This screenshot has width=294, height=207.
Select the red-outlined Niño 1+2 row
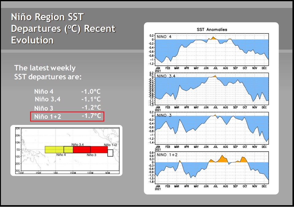click(67, 116)
